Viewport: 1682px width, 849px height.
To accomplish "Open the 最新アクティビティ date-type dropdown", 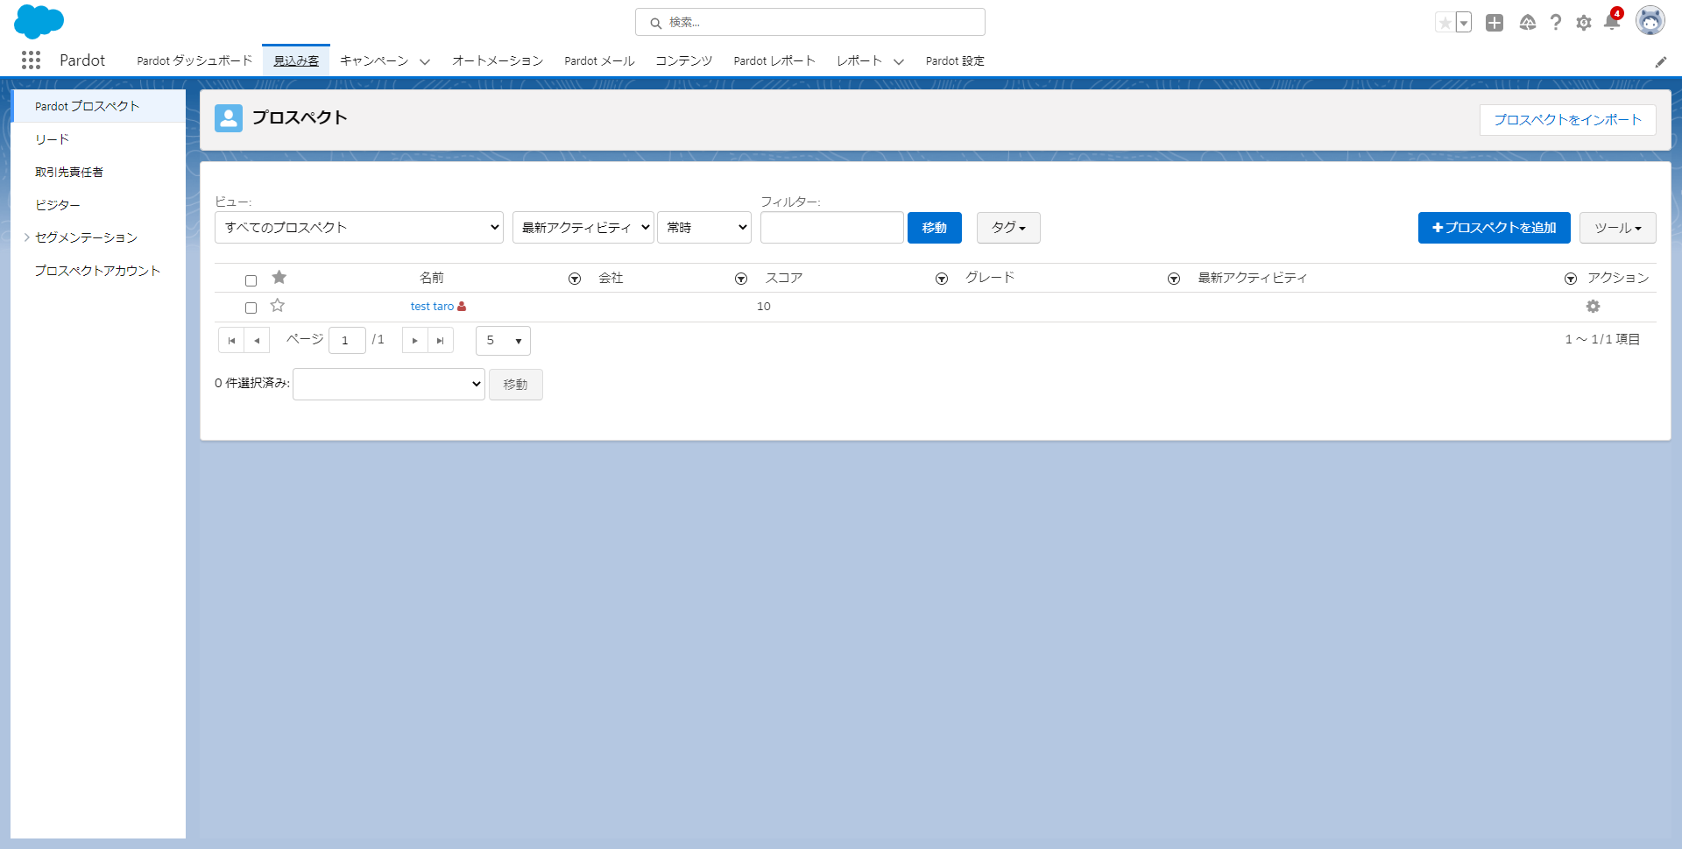I will pyautogui.click(x=583, y=227).
